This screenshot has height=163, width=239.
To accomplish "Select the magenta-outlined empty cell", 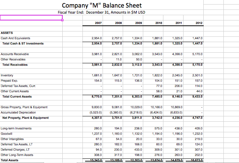I will tap(31, 17).
